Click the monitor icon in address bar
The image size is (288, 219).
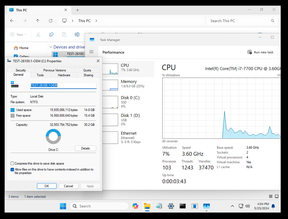pos(64,21)
